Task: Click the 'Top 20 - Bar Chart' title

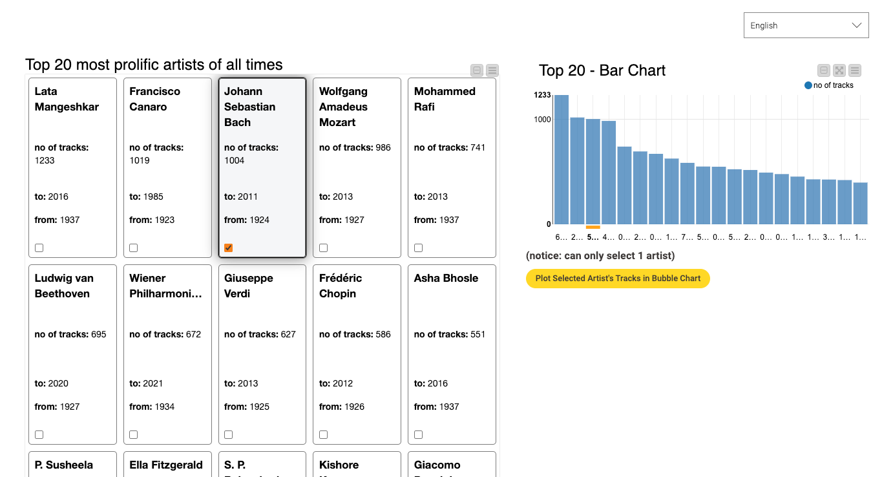Action: 602,70
